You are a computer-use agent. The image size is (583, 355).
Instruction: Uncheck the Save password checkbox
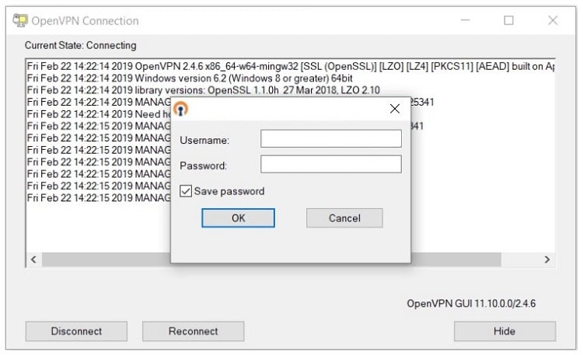[x=186, y=191]
